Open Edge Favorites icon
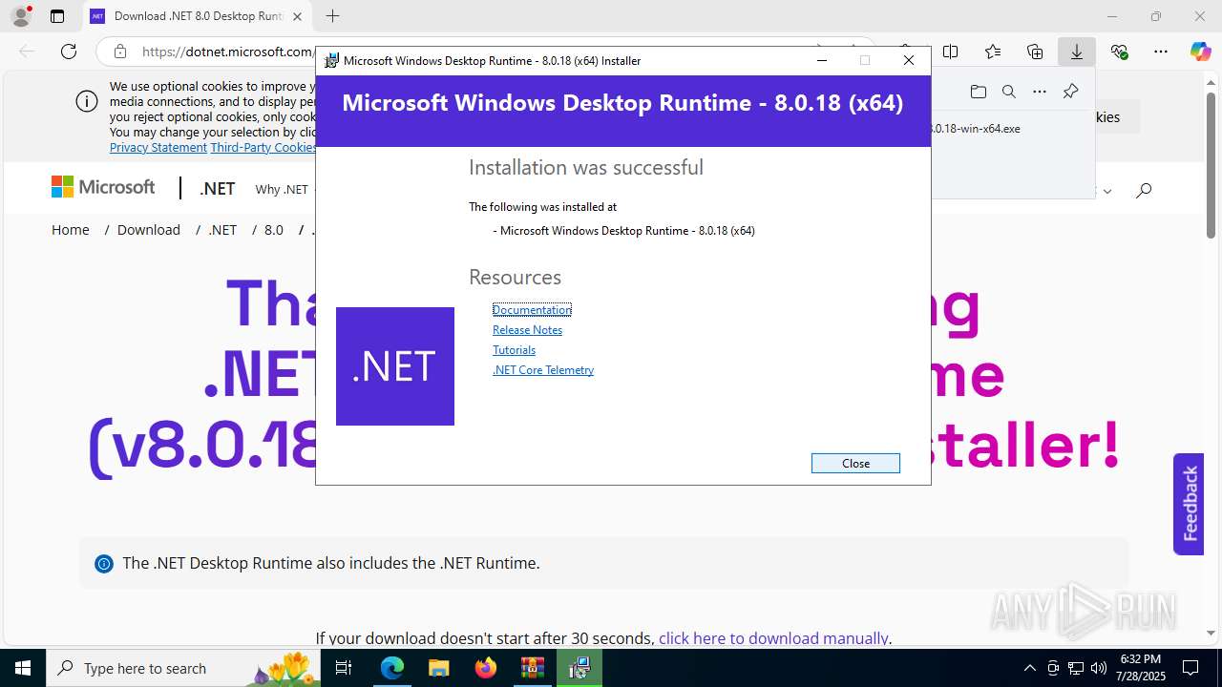 993,52
